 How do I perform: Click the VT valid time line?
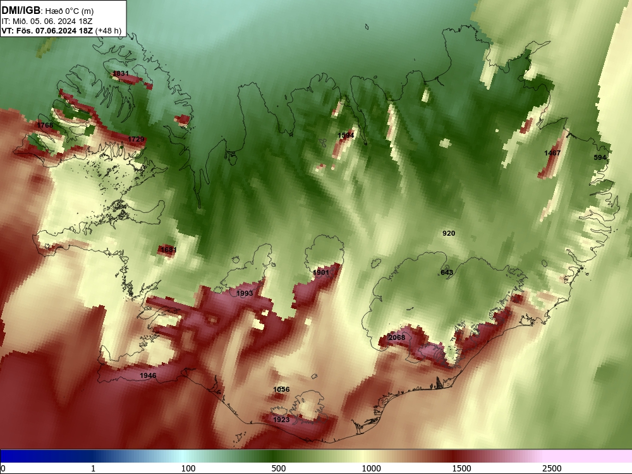61,30
